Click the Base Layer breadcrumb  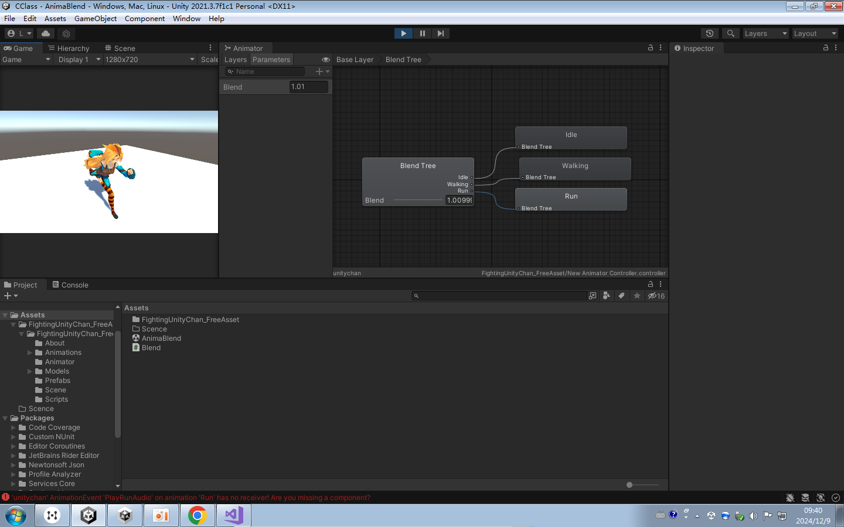tap(355, 60)
